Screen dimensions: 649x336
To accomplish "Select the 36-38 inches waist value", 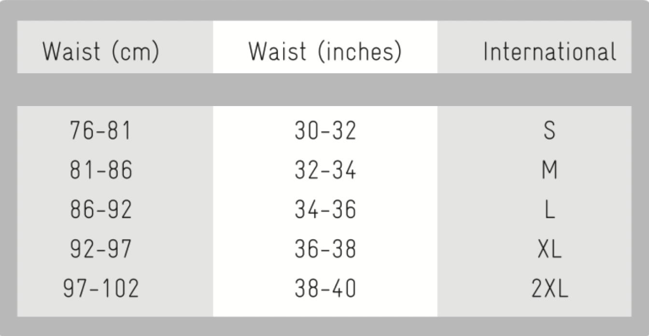I will [x=325, y=249].
